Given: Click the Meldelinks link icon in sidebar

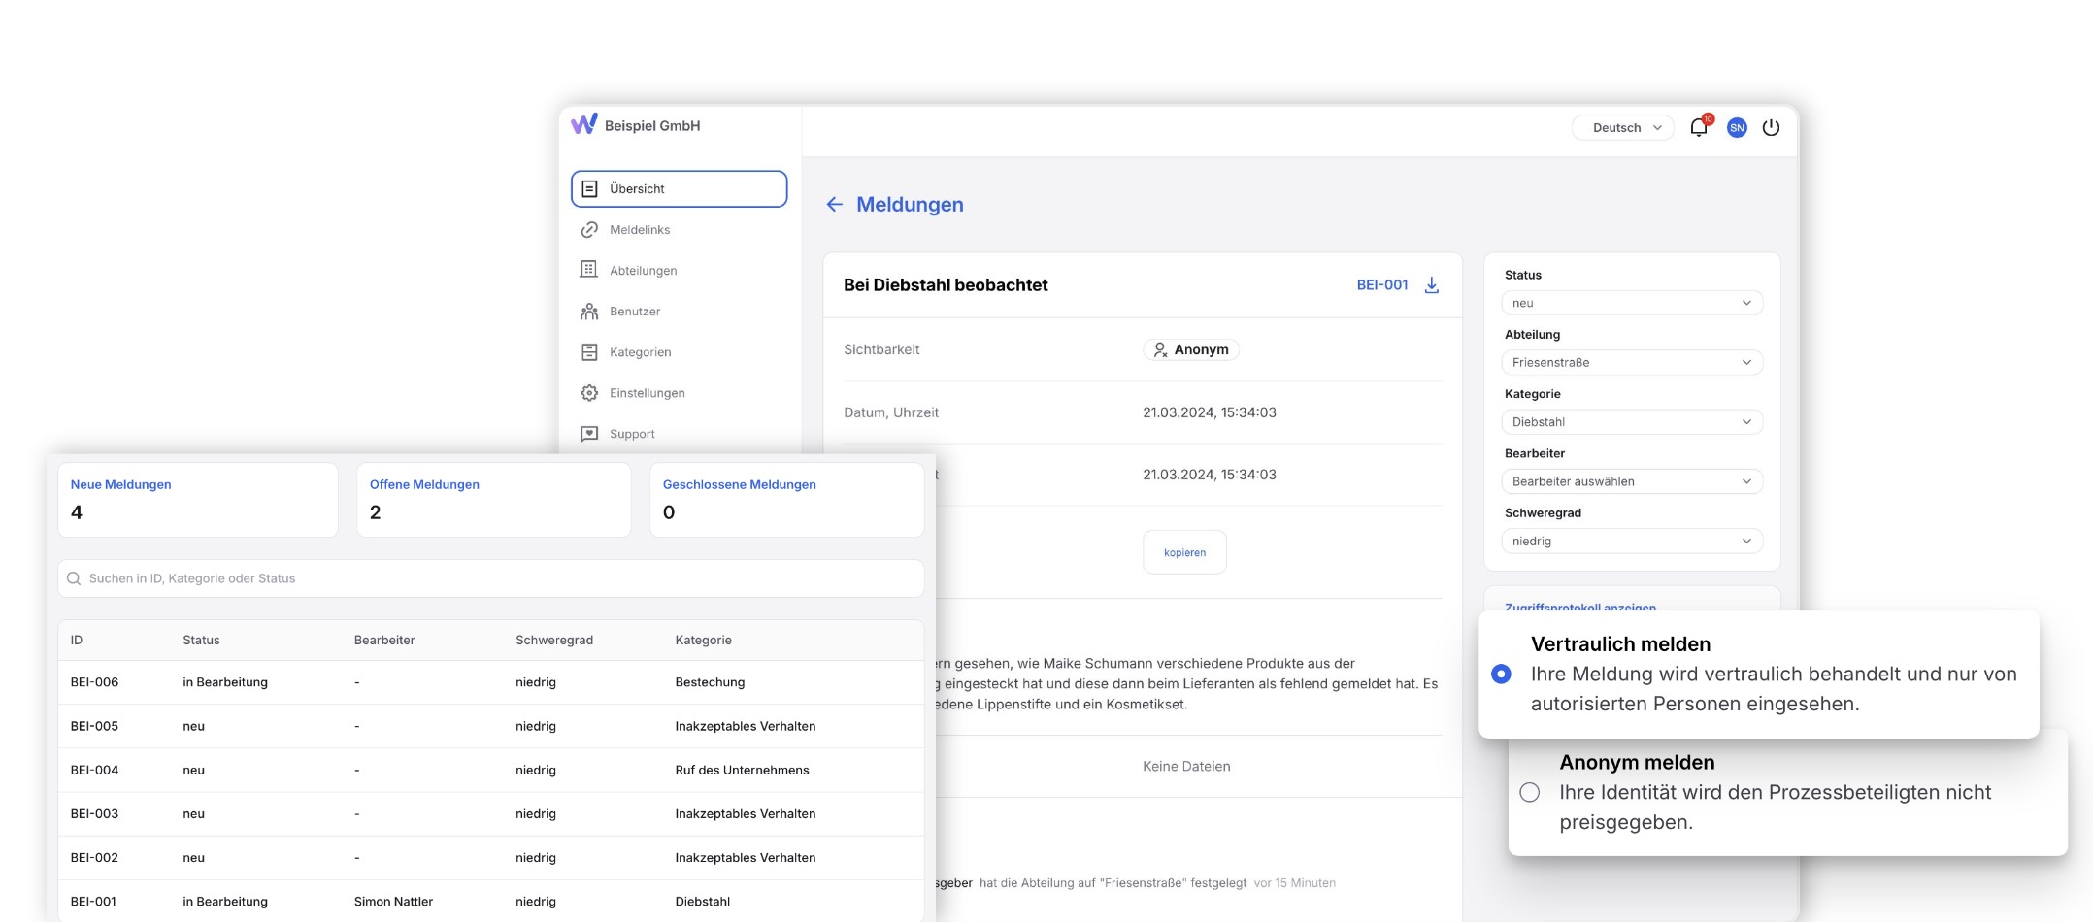Looking at the screenshot, I should pyautogui.click(x=589, y=230).
